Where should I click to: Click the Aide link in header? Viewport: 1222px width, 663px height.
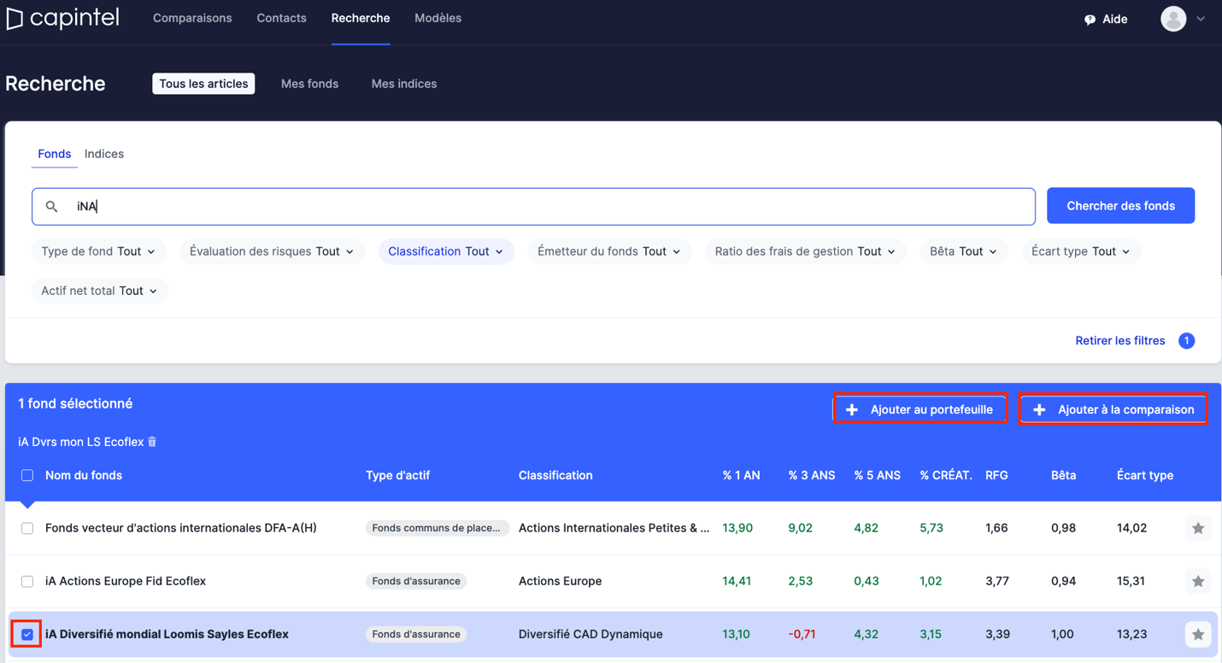[1114, 20]
